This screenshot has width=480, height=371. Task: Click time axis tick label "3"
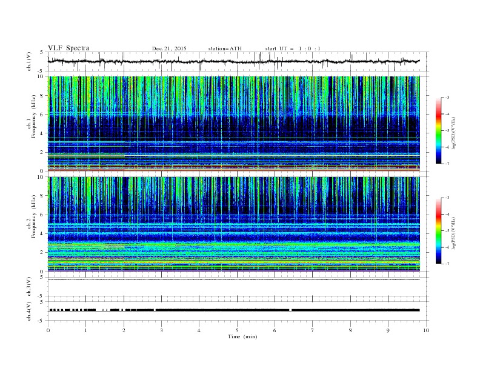coord(161,330)
